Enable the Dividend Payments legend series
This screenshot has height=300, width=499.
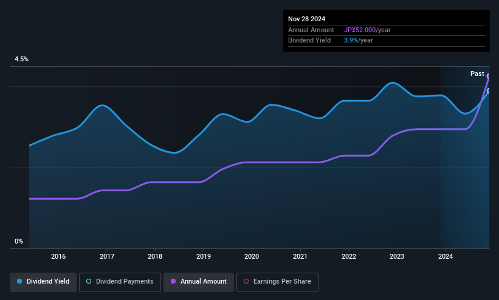[120, 282]
